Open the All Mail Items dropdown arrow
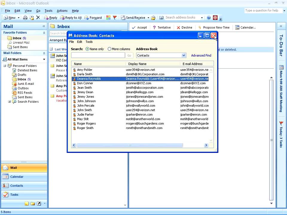Viewport: 287px width, 215px height. 44,59
